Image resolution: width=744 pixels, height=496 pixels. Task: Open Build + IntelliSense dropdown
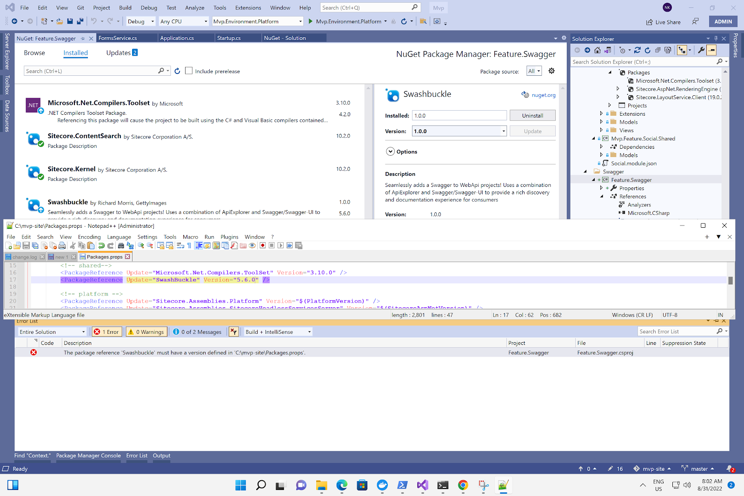(278, 331)
